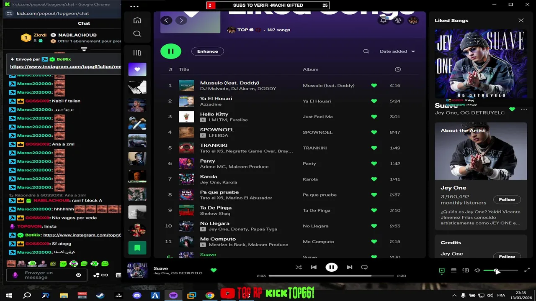Open Suave album art in player bar
The width and height of the screenshot is (536, 301).
pos(137,270)
